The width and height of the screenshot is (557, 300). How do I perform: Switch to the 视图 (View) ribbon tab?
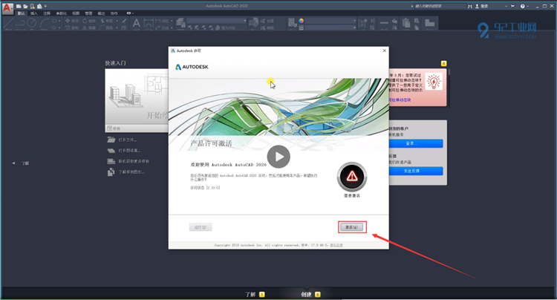(x=76, y=13)
